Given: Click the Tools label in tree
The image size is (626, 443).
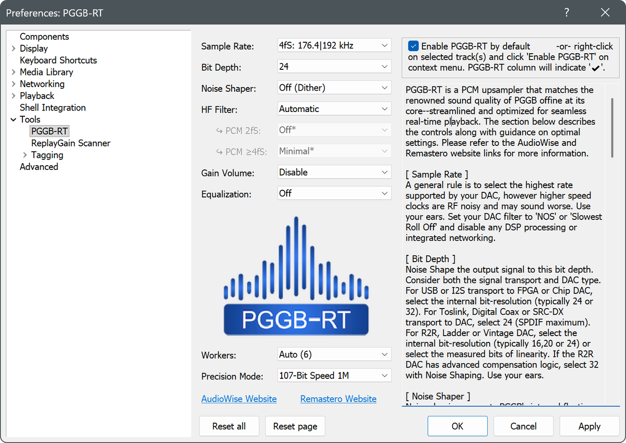Looking at the screenshot, I should click(x=30, y=119).
